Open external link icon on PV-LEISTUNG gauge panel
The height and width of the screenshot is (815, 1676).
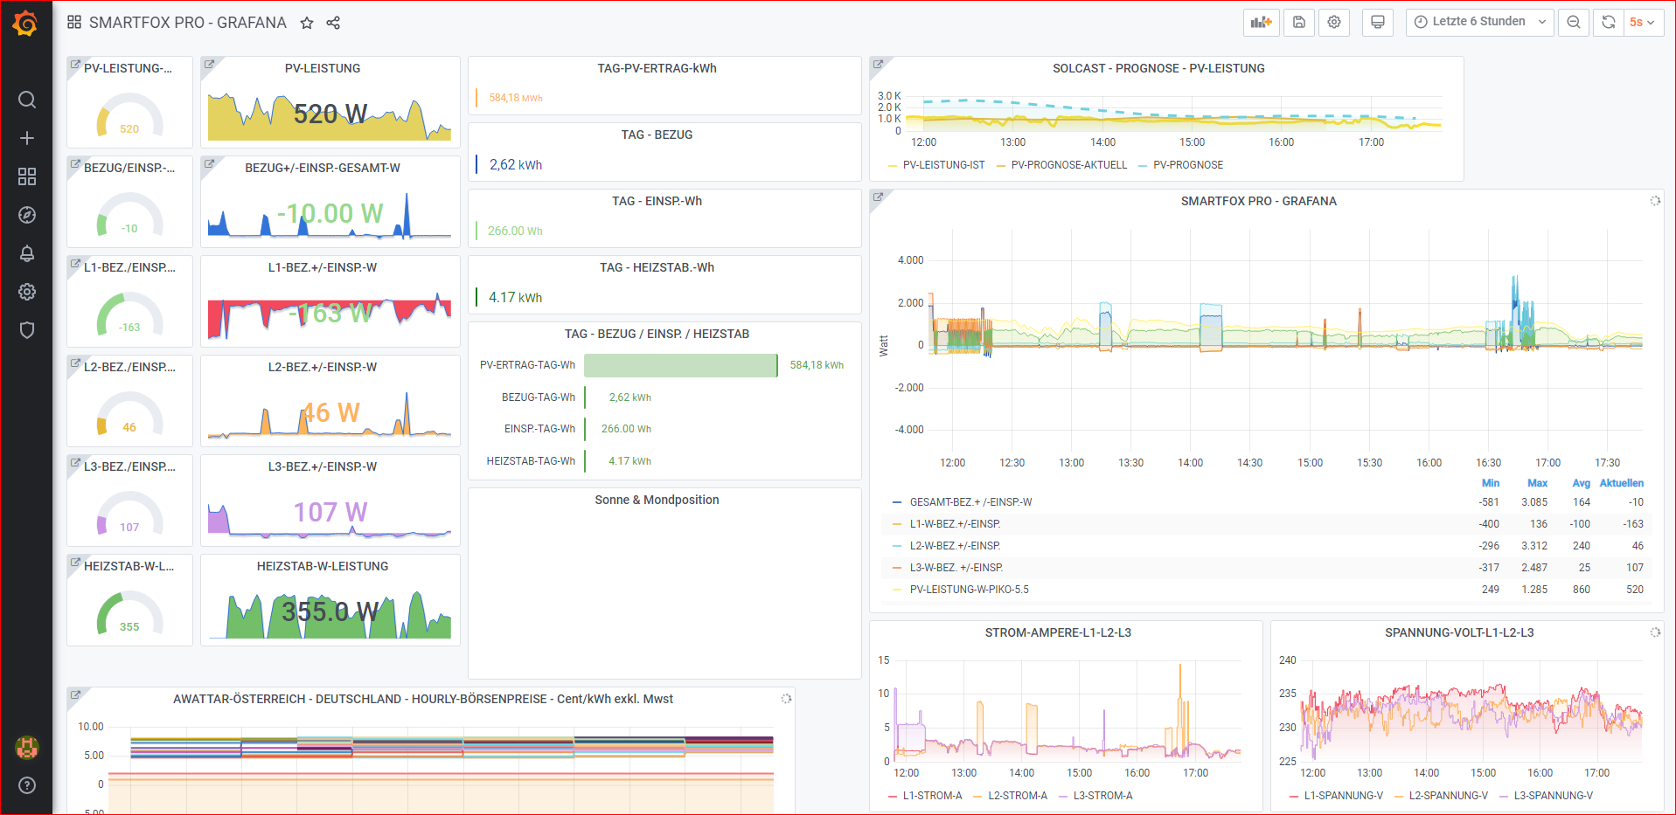click(x=75, y=65)
